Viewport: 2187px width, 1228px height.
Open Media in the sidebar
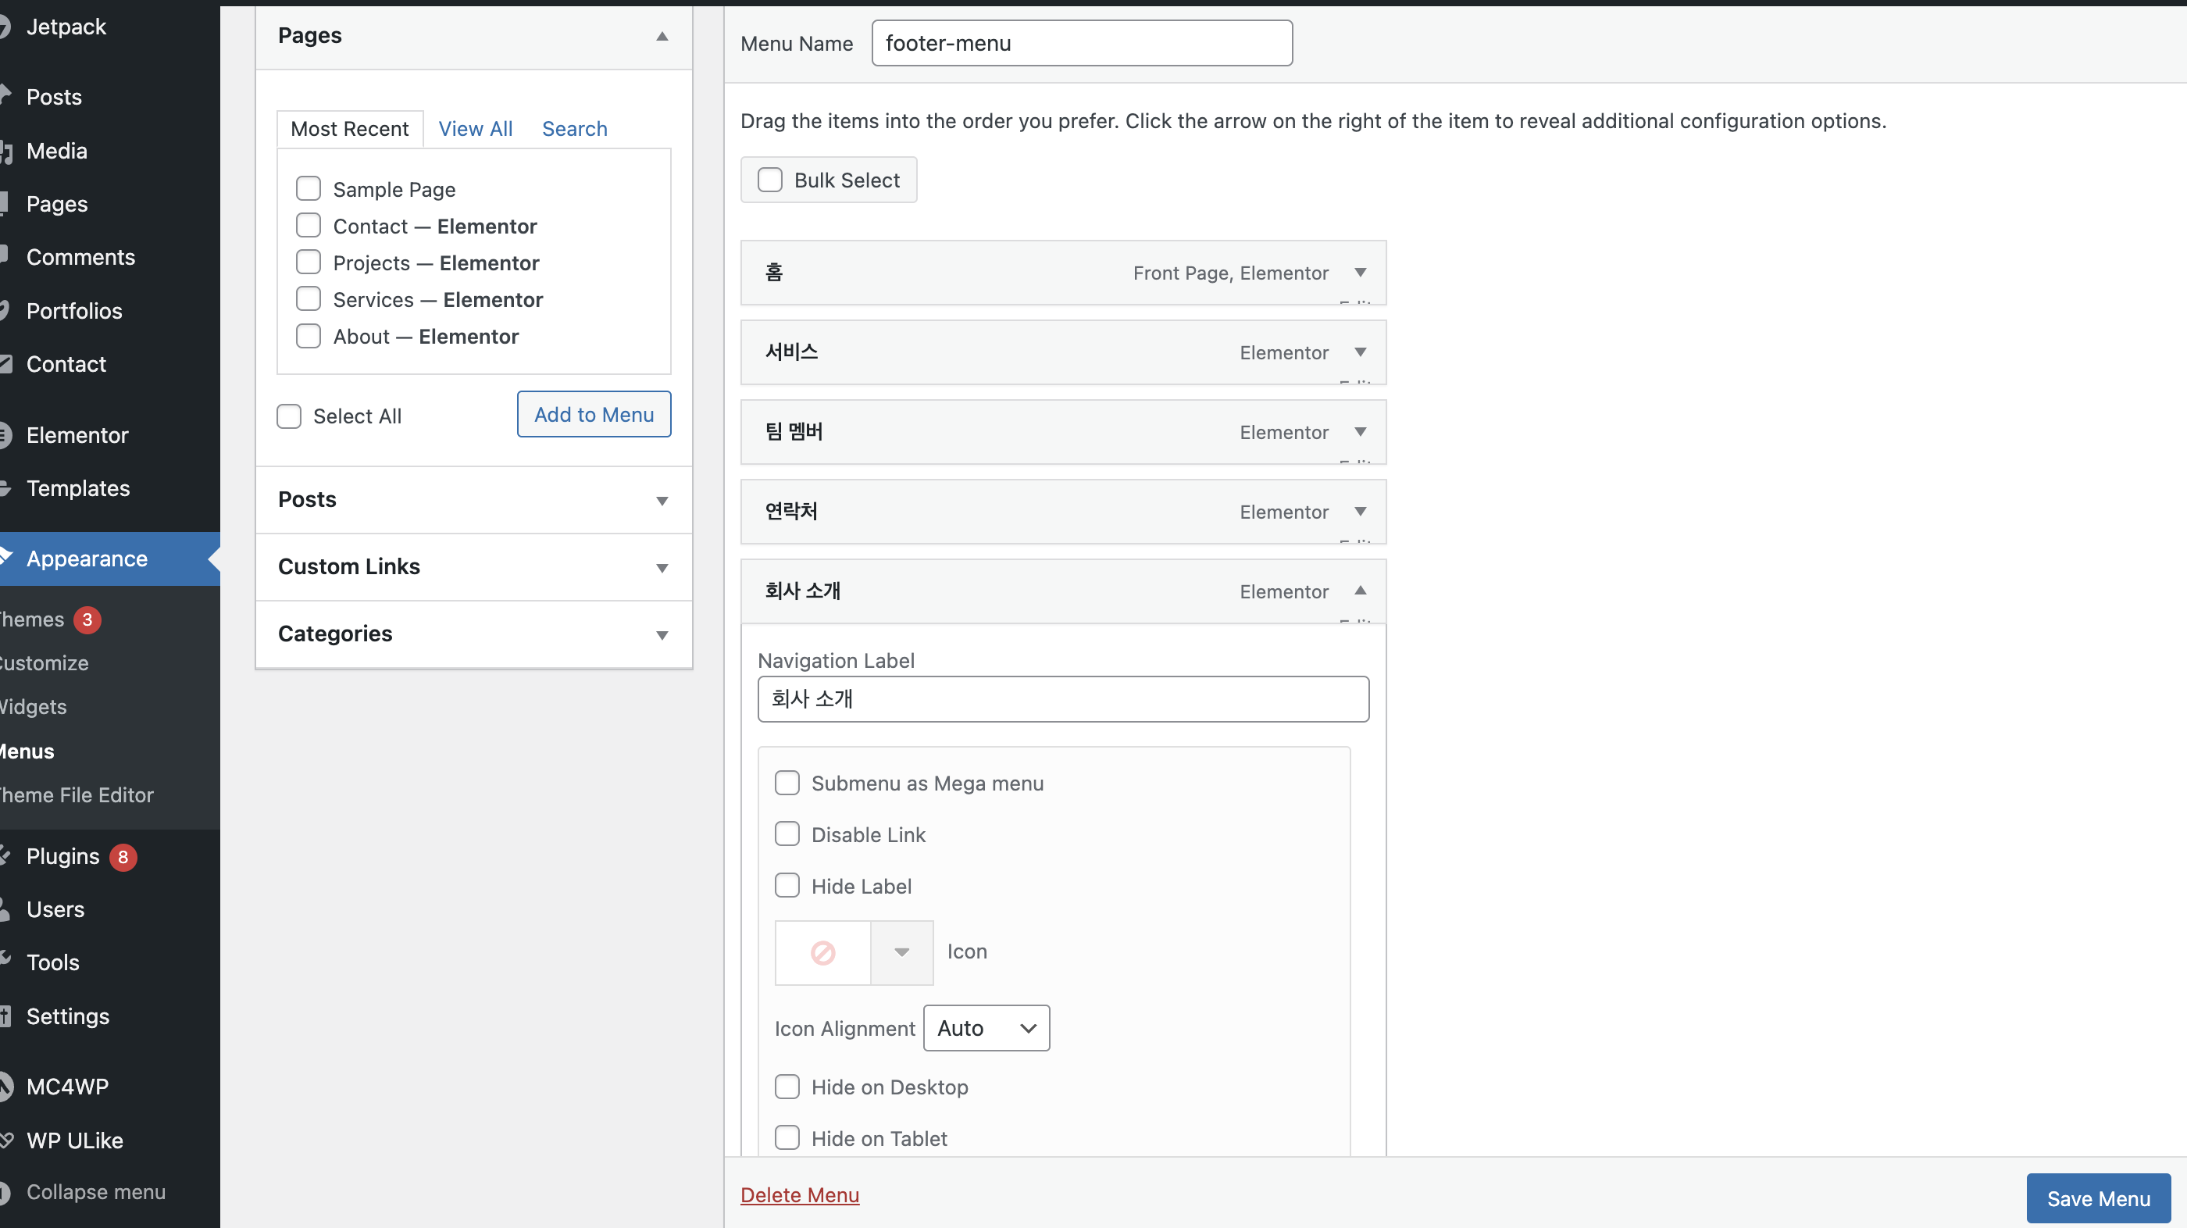(57, 152)
